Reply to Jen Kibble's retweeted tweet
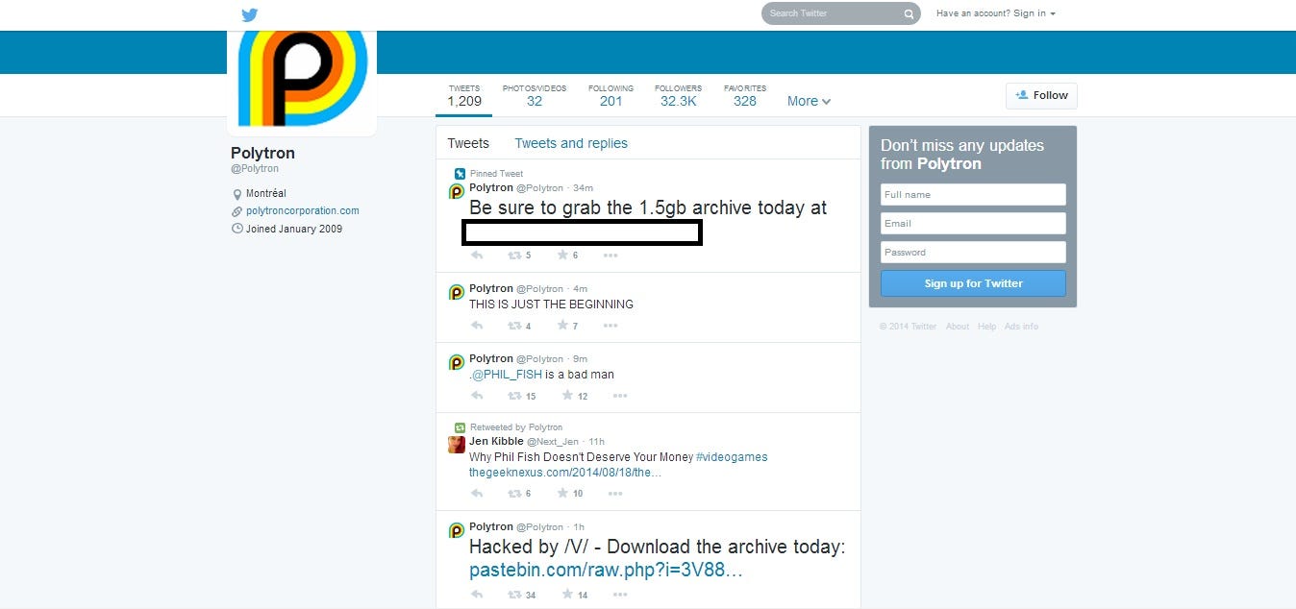 pos(477,494)
